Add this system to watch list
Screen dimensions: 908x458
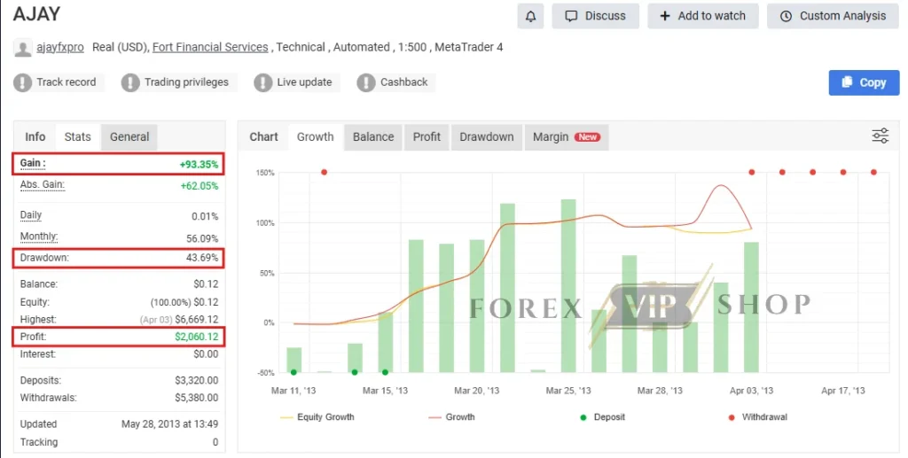point(703,16)
